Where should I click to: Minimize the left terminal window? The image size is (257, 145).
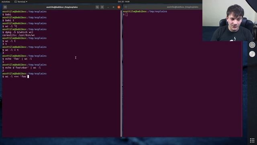coord(108,7)
